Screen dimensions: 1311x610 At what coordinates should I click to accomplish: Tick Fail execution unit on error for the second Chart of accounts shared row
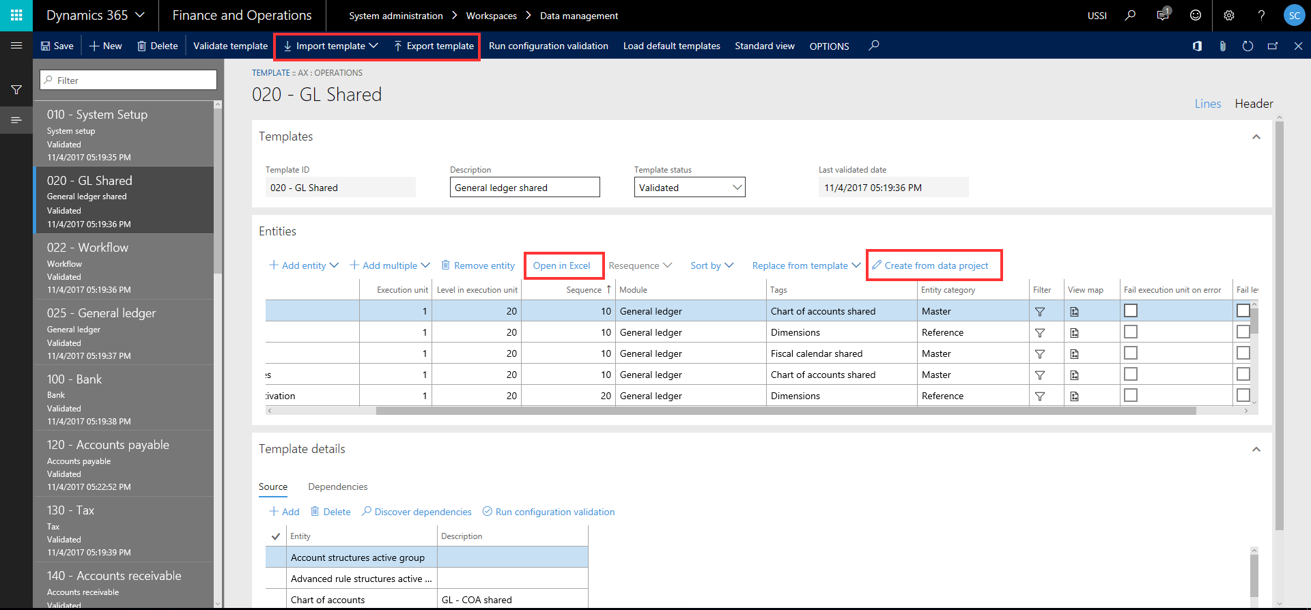click(1131, 374)
